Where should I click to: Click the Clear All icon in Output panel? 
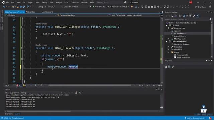[76, 93]
